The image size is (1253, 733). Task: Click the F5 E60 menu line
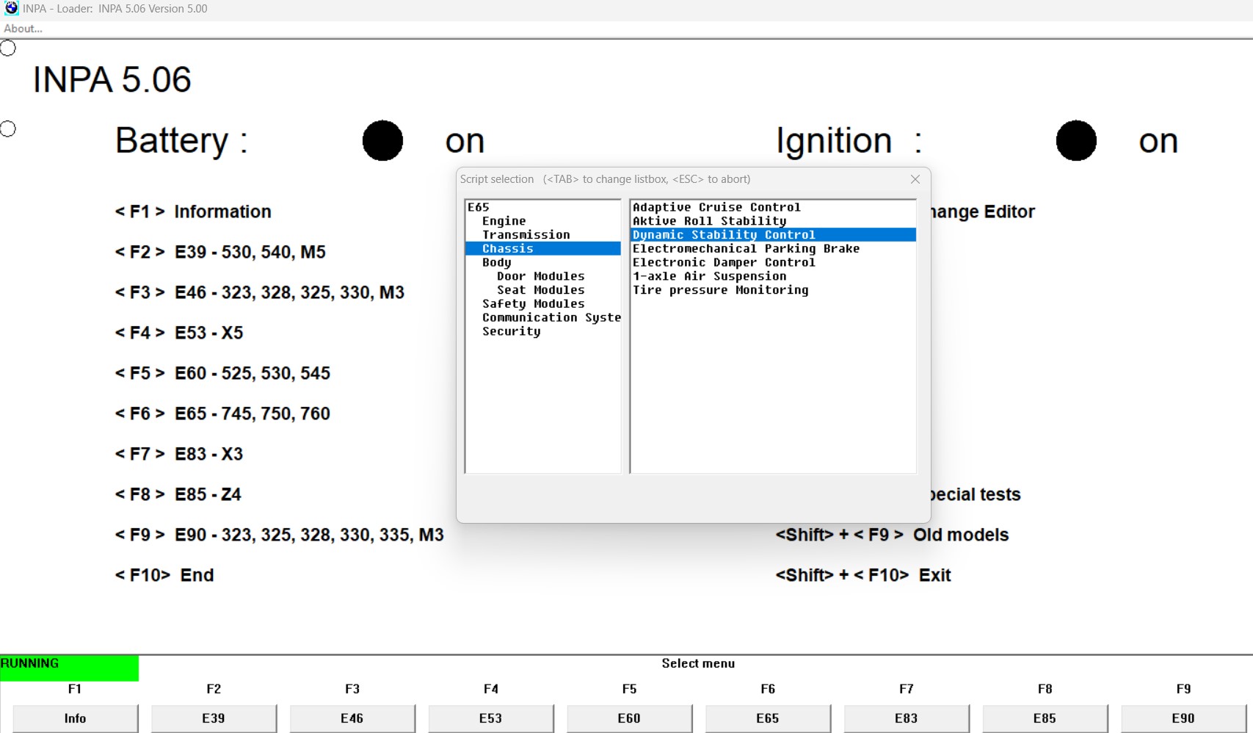(222, 373)
